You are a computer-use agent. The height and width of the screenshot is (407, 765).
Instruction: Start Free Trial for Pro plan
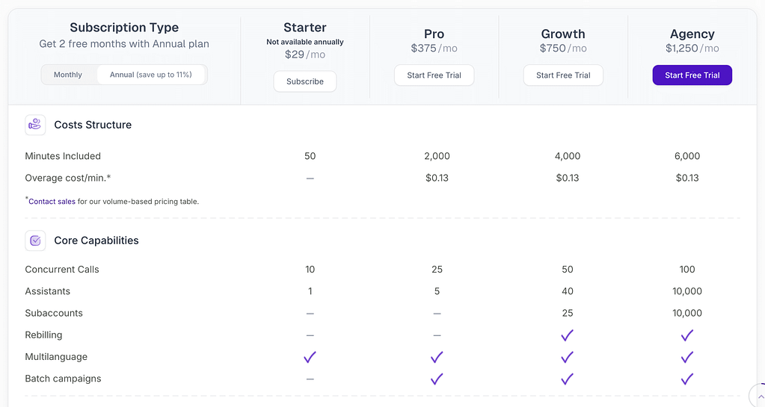[x=434, y=75]
